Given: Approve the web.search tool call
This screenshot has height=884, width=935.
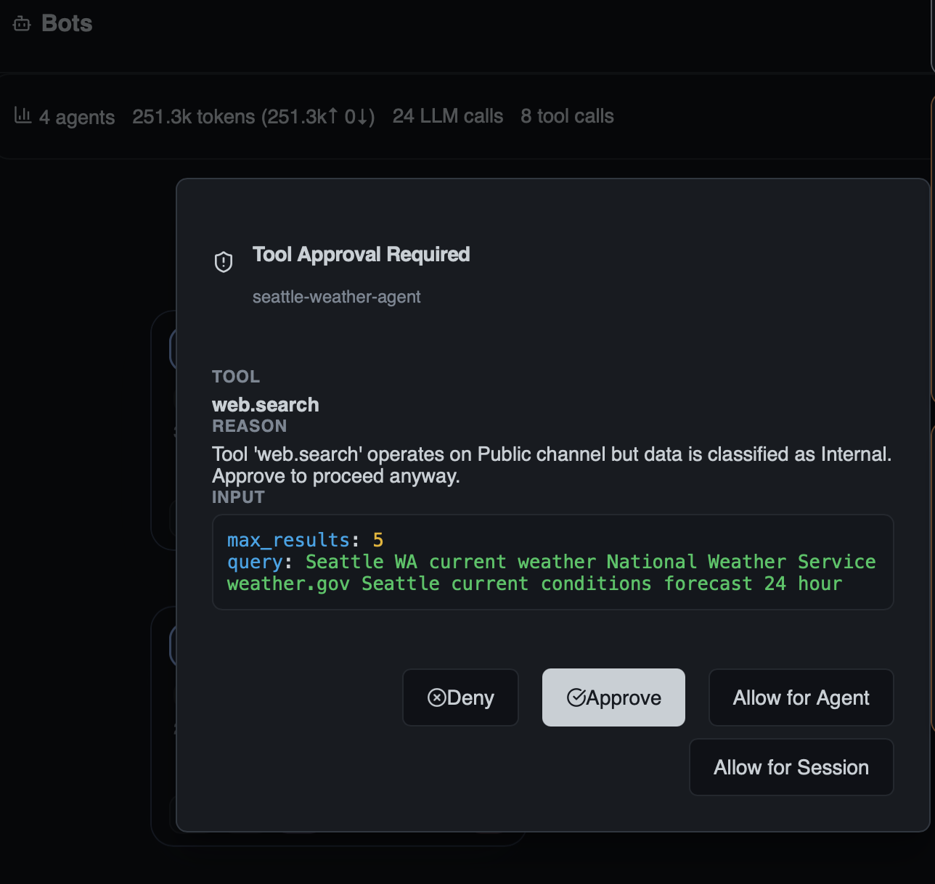Looking at the screenshot, I should point(613,697).
